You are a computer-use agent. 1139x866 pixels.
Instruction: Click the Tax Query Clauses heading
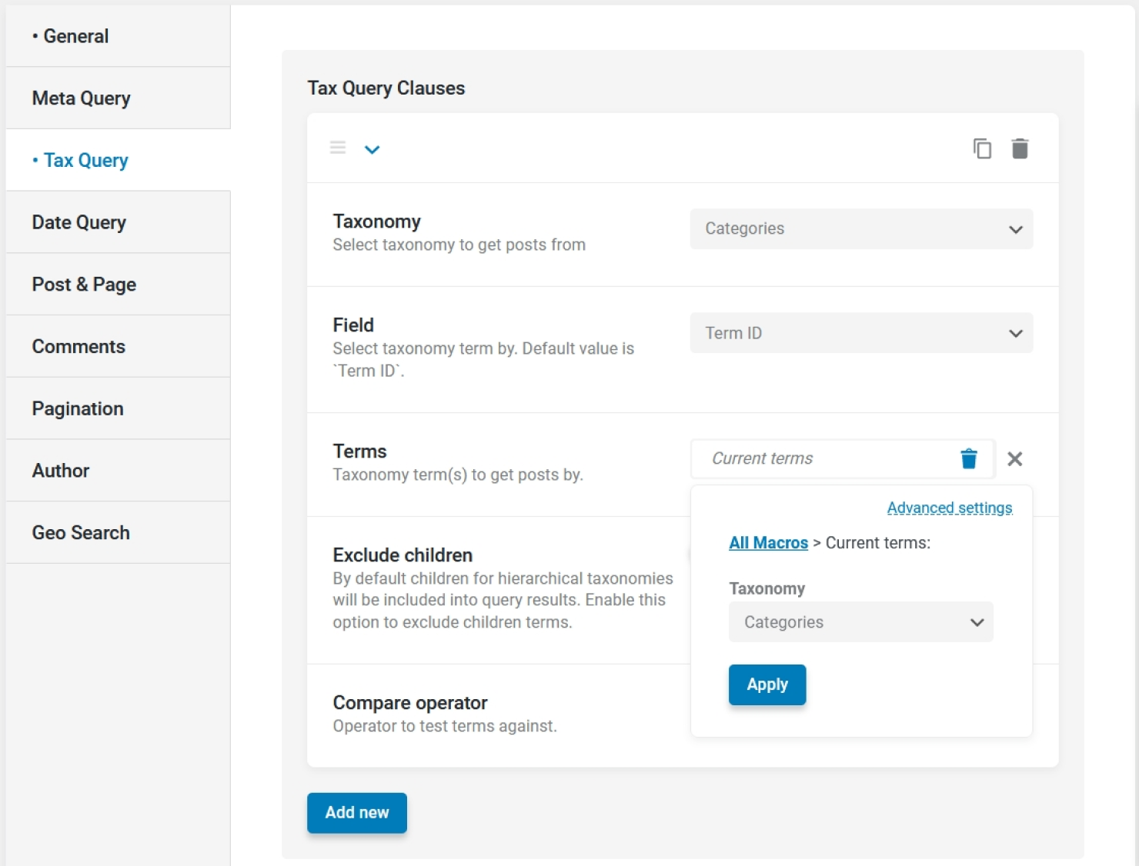(x=386, y=88)
